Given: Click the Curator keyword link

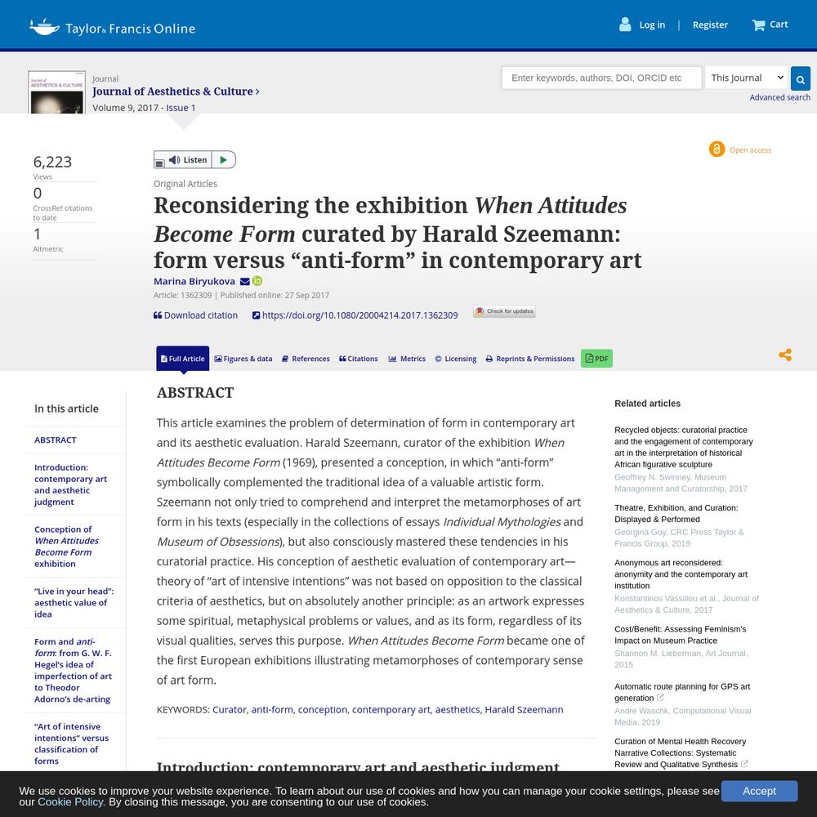Looking at the screenshot, I should click(x=230, y=710).
